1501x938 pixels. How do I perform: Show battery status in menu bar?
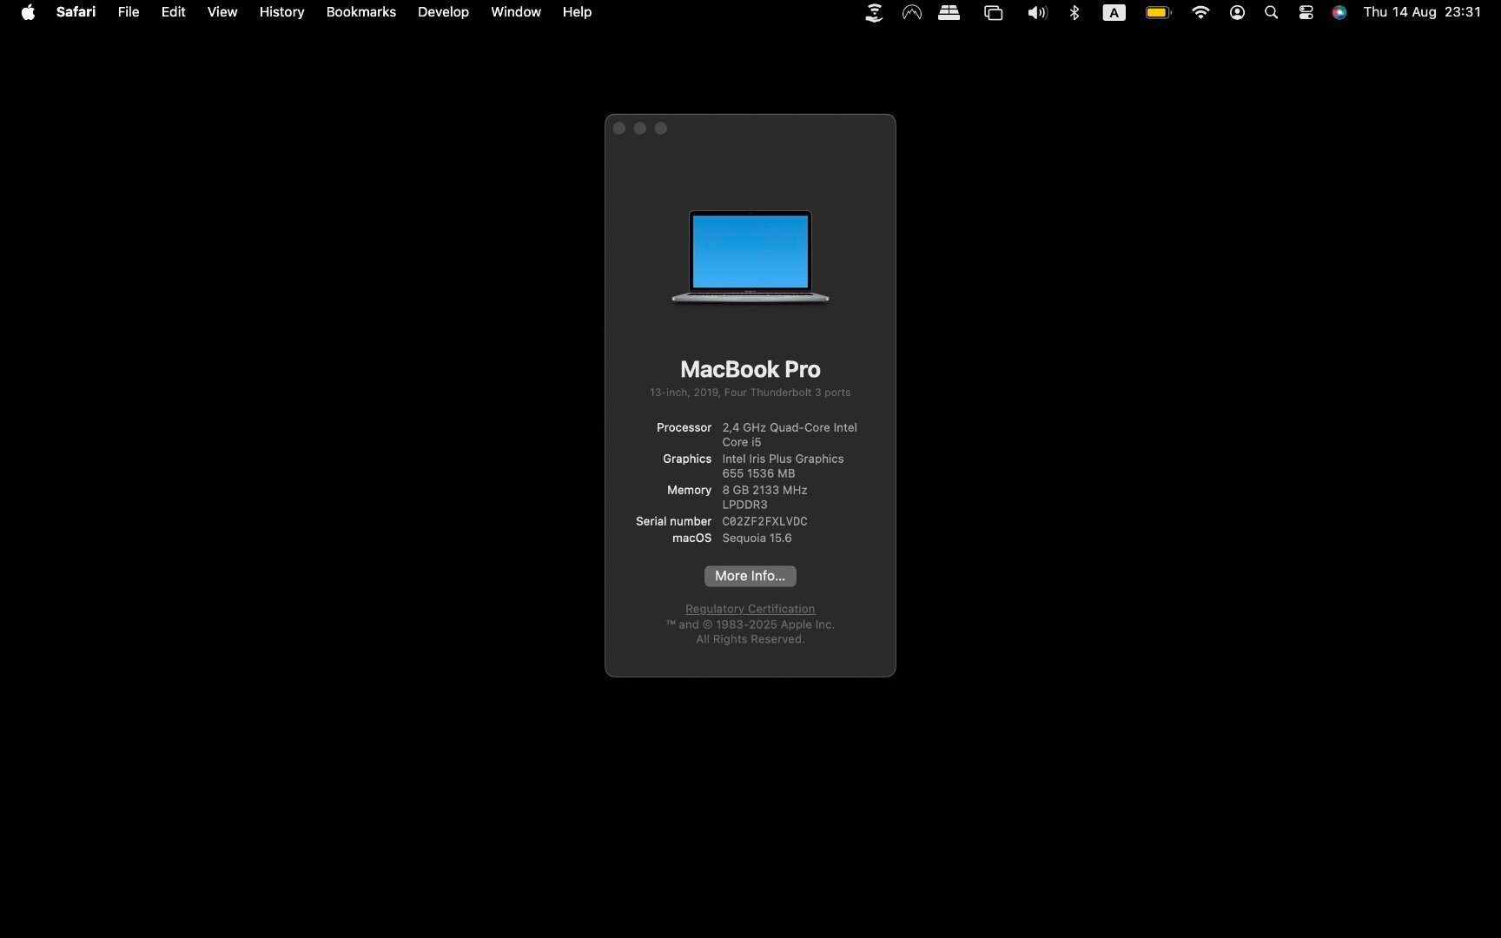point(1159,12)
